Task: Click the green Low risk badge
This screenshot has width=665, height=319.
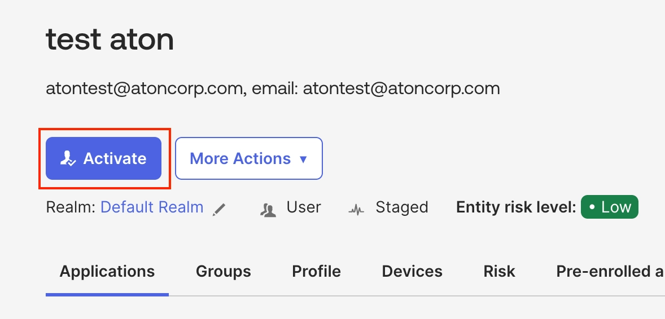Action: coord(610,207)
